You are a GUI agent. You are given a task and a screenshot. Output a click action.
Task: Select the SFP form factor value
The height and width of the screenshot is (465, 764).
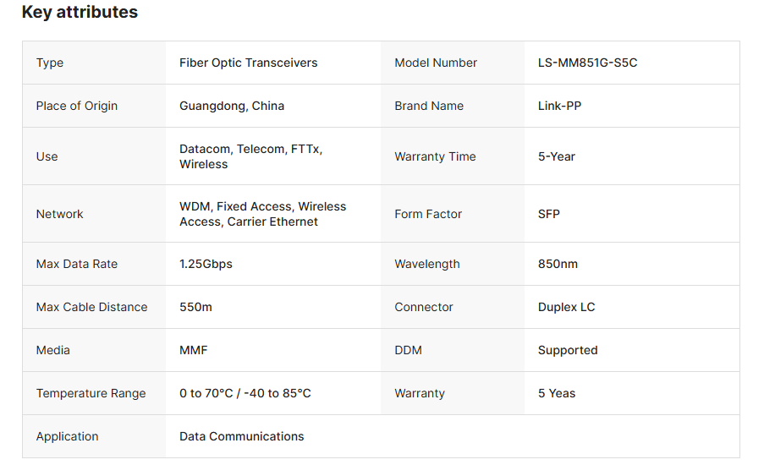click(x=548, y=214)
